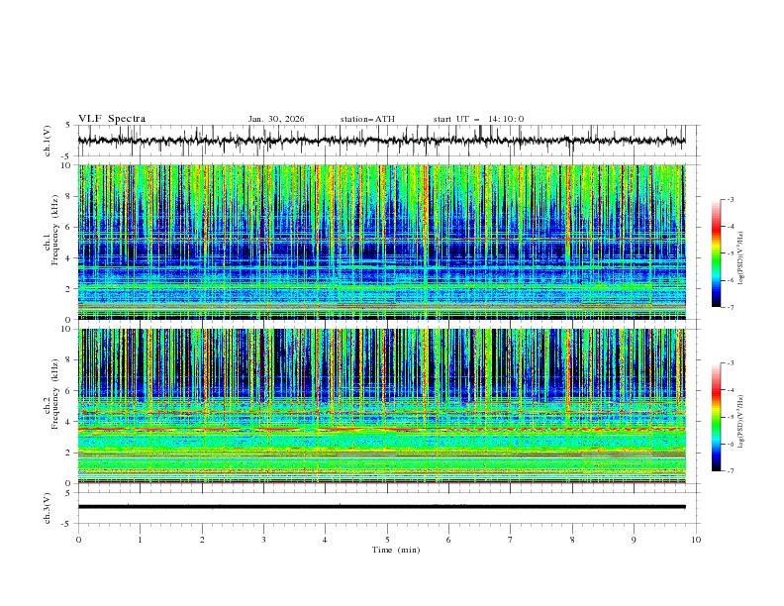Click the 10 kHz tick on ch.1 spectrogram
Screen dimensions: 784x606
tap(66, 165)
